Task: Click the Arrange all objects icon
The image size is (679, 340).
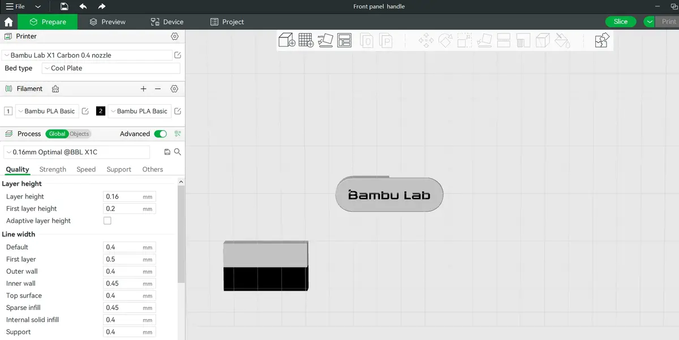Action: [x=344, y=41]
